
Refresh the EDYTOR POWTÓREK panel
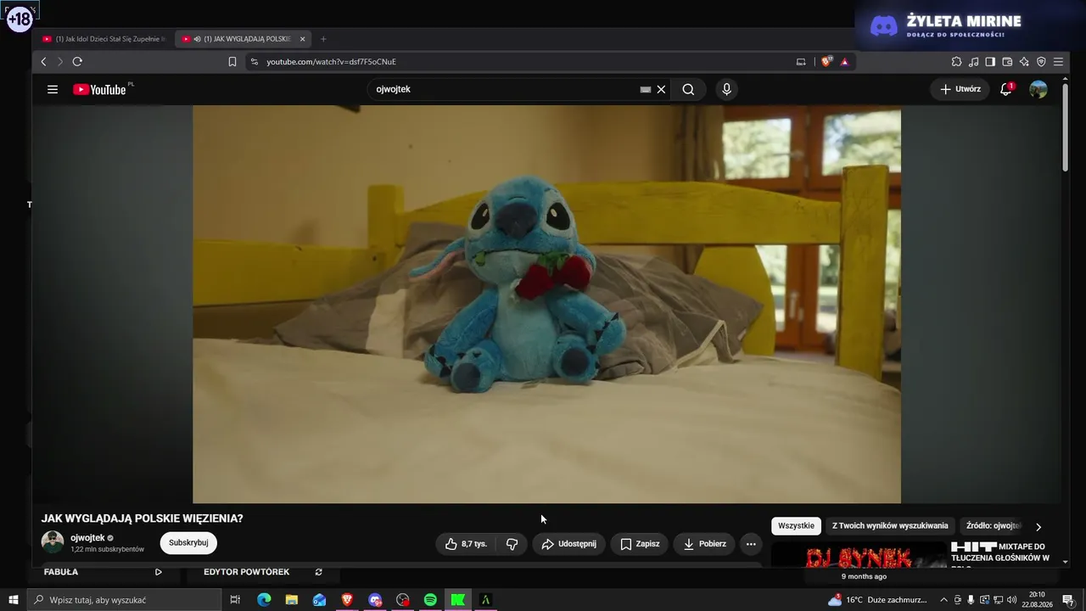coord(319,572)
